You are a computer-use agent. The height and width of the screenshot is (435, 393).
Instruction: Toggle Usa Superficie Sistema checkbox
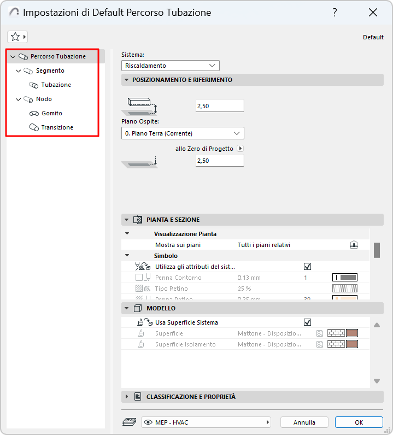click(307, 322)
